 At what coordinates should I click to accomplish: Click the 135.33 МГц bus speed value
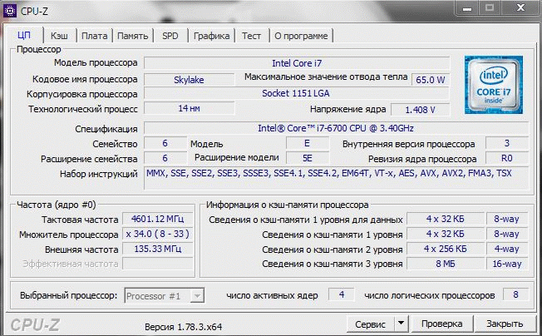pyautogui.click(x=158, y=249)
